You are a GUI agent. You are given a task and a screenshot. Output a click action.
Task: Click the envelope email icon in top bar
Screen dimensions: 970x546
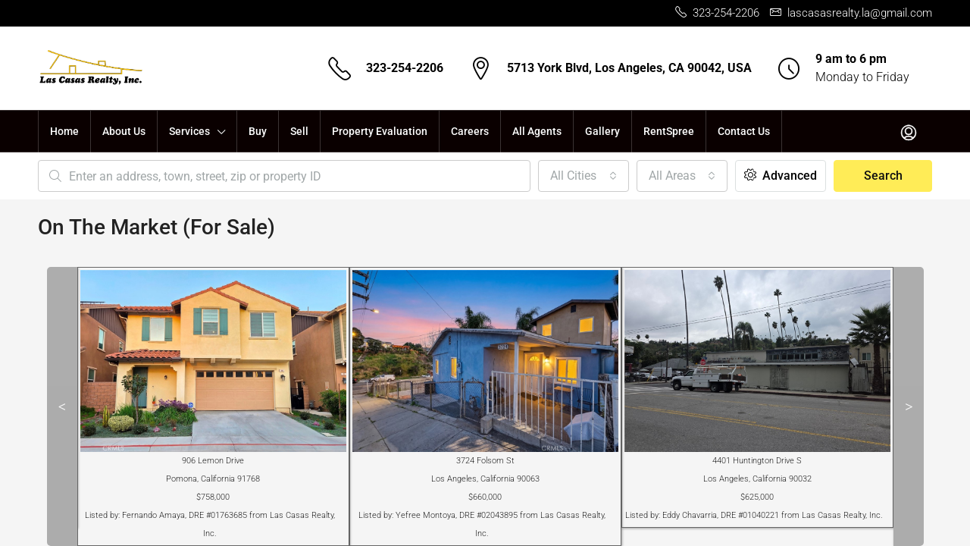(x=775, y=12)
